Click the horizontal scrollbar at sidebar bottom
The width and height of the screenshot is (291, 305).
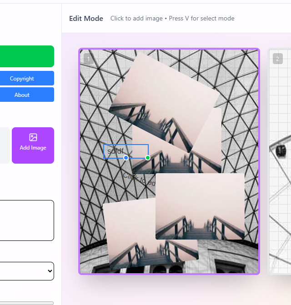(27, 303)
